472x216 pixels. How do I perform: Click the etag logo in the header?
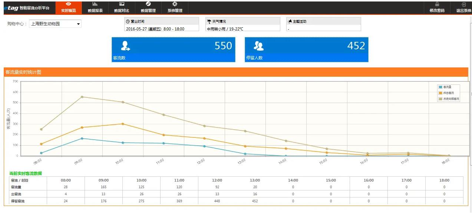(11, 8)
